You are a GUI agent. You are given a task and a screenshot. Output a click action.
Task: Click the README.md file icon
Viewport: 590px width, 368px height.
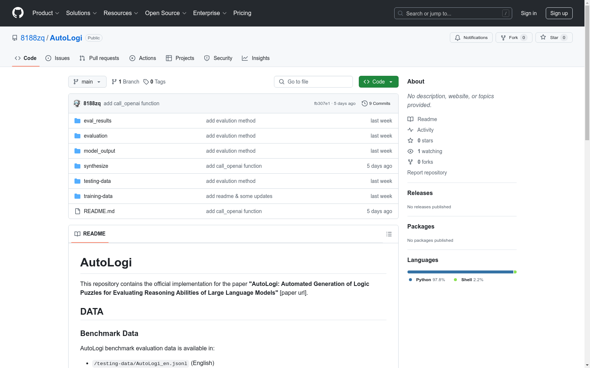(x=77, y=211)
